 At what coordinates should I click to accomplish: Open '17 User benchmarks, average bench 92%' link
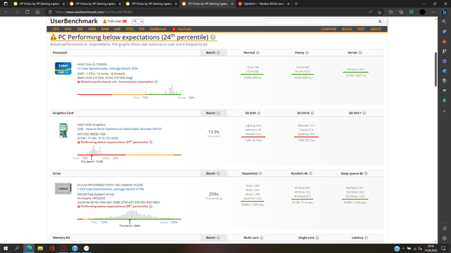(x=107, y=68)
